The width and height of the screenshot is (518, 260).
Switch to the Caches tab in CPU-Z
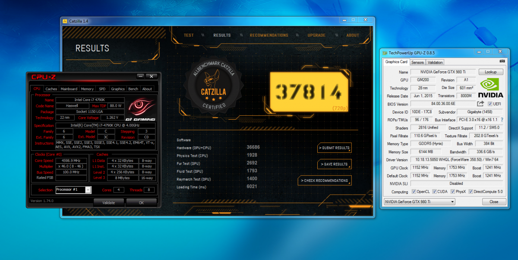click(x=51, y=89)
